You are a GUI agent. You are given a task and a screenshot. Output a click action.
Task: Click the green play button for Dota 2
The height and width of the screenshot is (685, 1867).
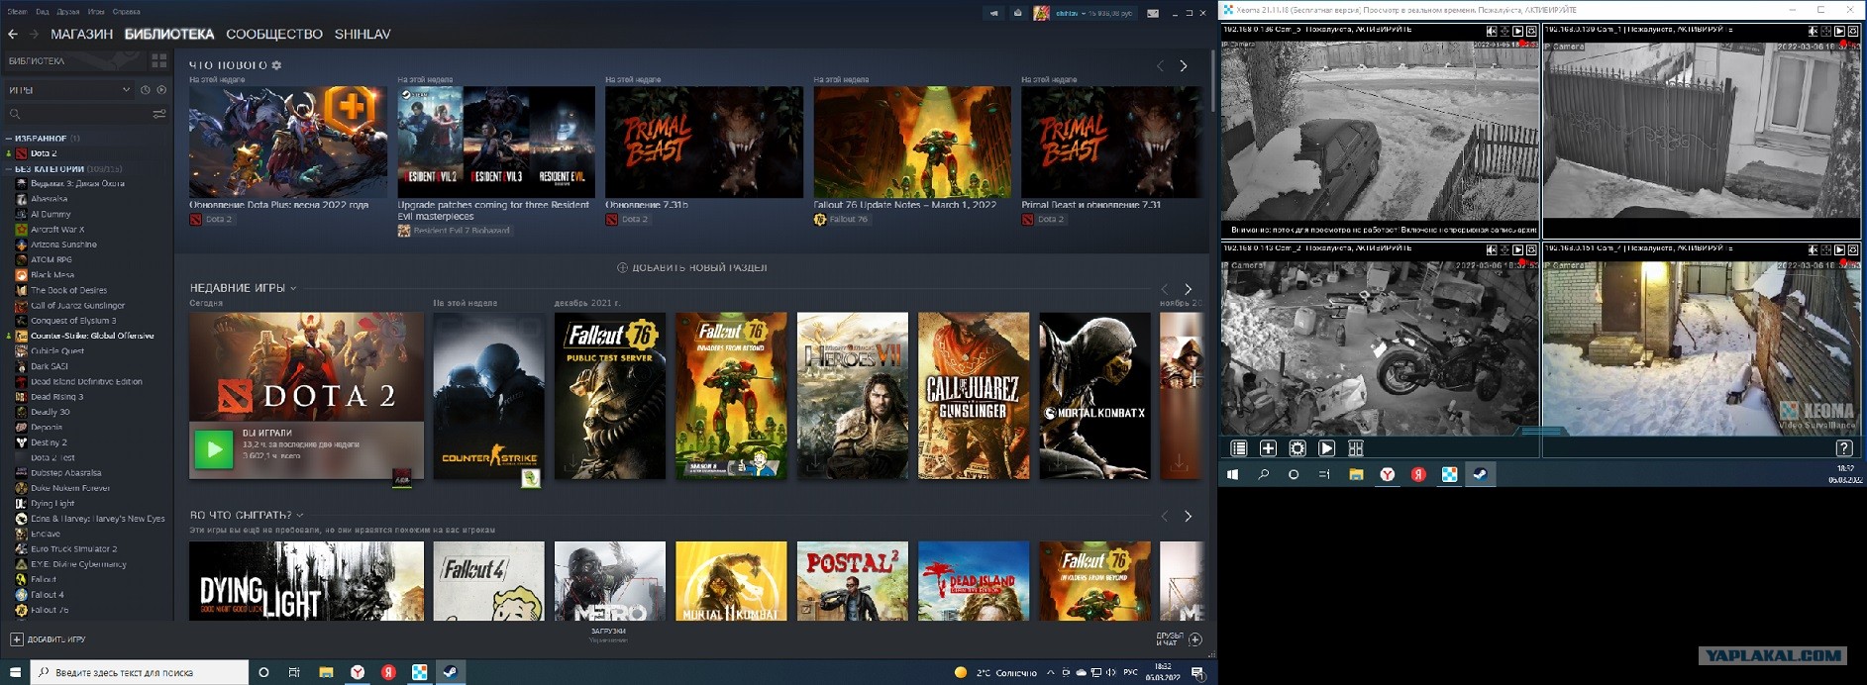(213, 449)
